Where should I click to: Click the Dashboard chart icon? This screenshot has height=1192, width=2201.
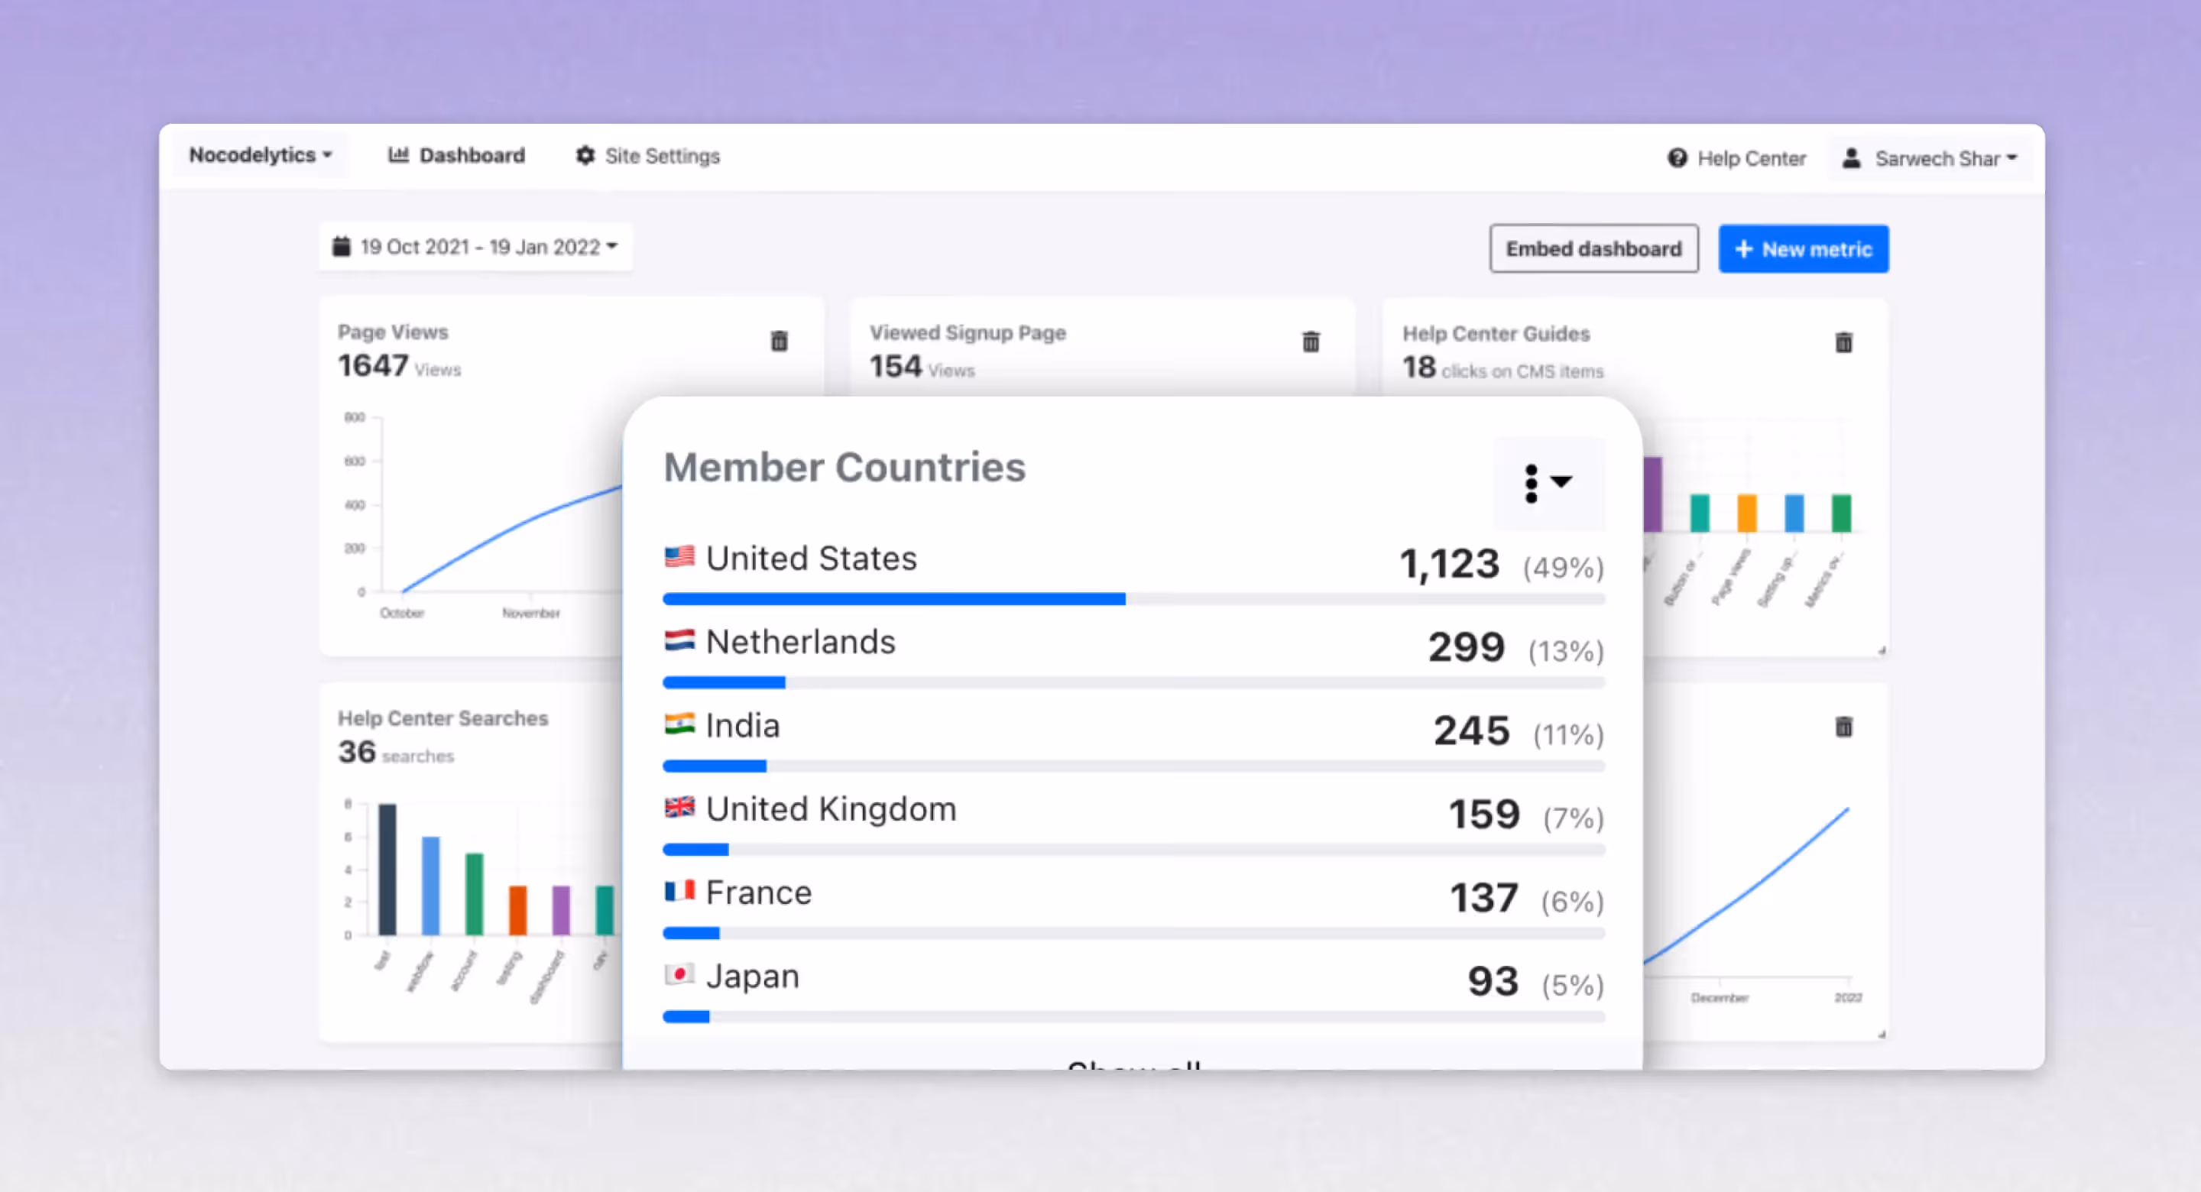tap(398, 154)
